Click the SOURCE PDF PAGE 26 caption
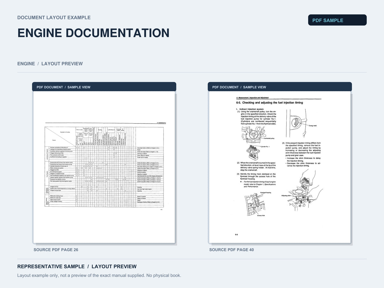The image size is (384, 288). coord(56,250)
